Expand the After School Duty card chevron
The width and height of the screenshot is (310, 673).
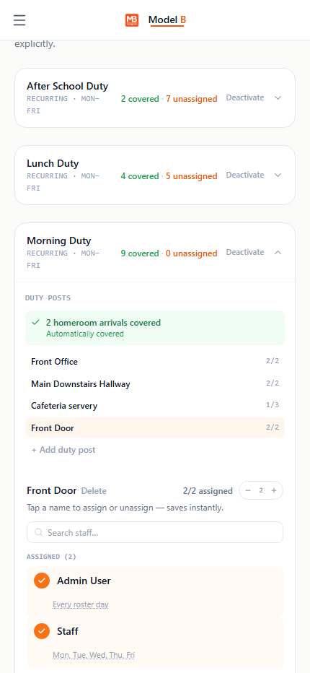coord(278,98)
